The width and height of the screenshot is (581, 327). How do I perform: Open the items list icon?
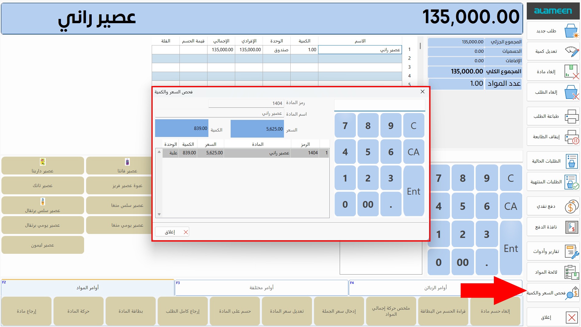[x=571, y=272]
